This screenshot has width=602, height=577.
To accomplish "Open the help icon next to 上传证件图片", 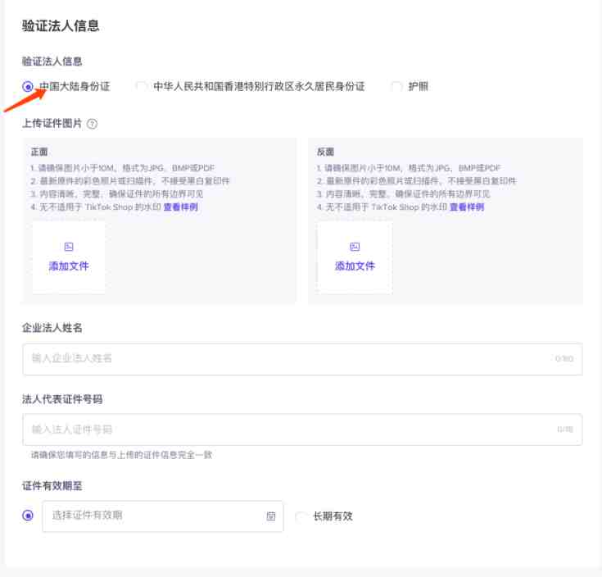I will pos(92,124).
